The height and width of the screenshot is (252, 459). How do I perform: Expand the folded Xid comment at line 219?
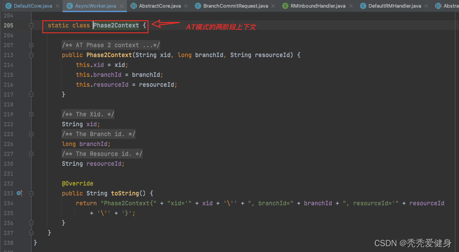pos(31,114)
